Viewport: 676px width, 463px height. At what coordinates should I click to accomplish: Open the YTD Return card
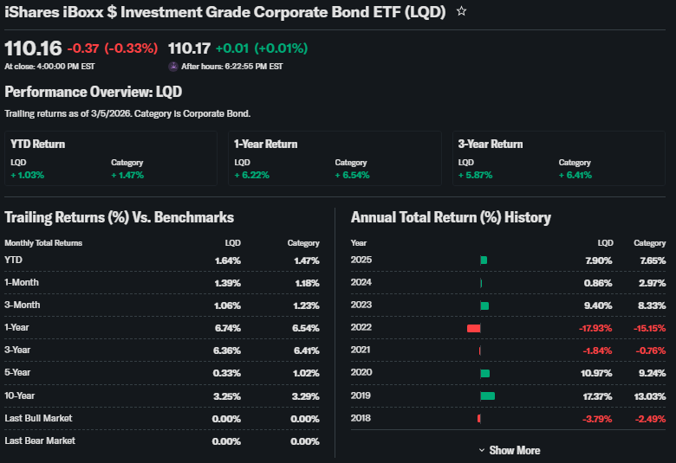pos(110,158)
